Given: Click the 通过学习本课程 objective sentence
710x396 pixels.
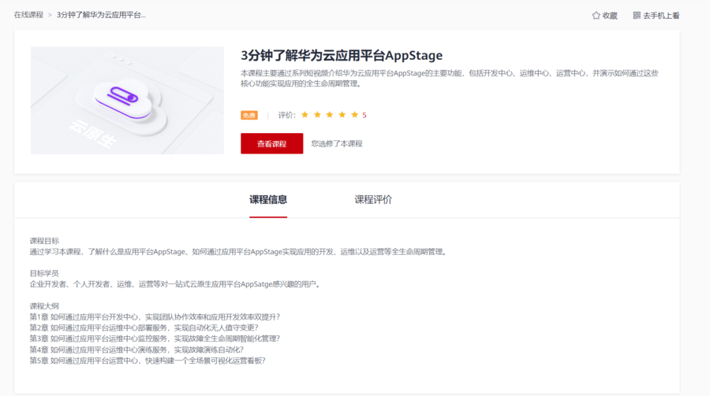Looking at the screenshot, I should click(238, 252).
